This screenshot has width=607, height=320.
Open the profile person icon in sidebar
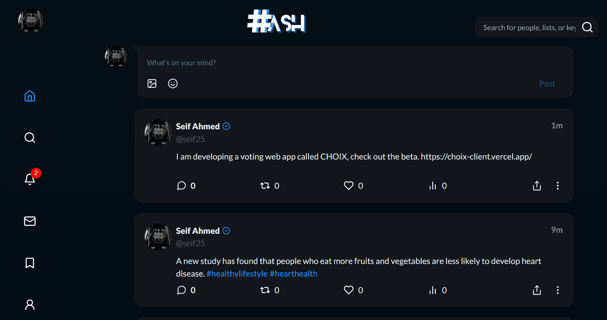coord(30,304)
